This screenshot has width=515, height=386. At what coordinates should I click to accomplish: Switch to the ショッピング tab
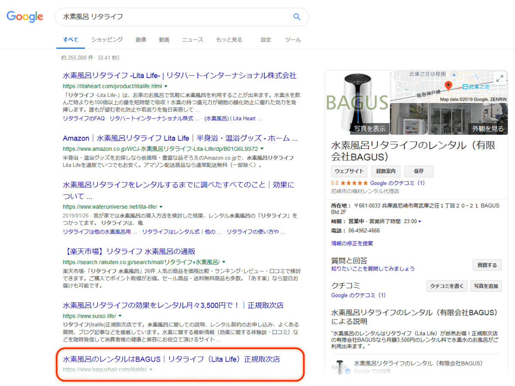tap(107, 39)
